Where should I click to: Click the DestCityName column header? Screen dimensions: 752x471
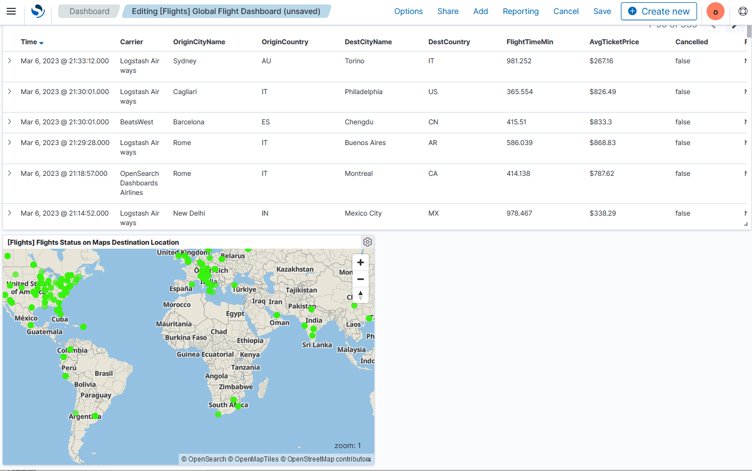pyautogui.click(x=368, y=42)
